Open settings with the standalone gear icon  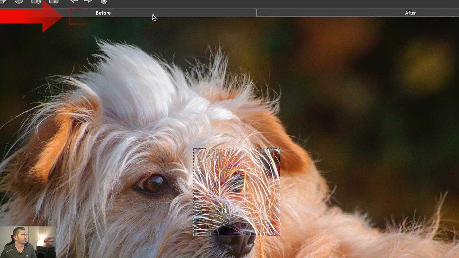[104, 1]
